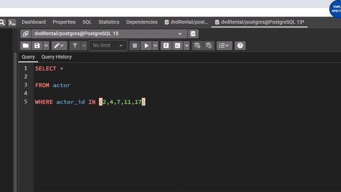
Task: Open the edit pencil menu
Action: pyautogui.click(x=59, y=45)
